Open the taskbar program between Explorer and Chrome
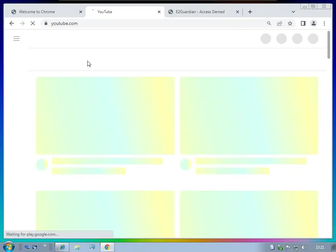Screen dimensions: 336x252 [92, 247]
